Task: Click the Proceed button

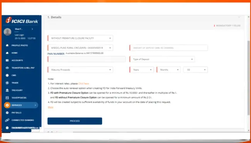Action: point(75,121)
